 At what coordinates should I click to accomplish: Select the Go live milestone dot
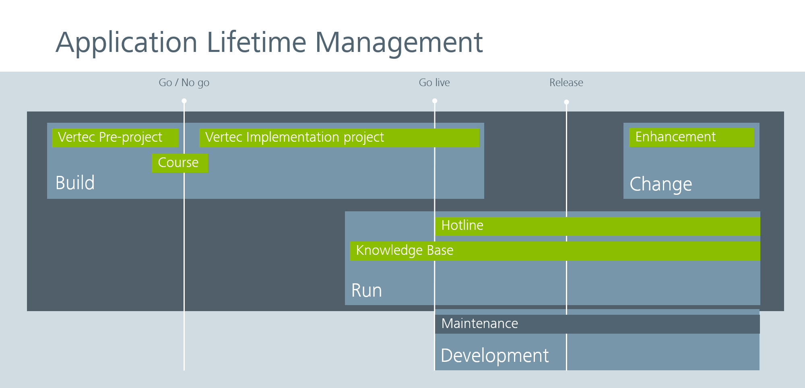click(x=435, y=101)
